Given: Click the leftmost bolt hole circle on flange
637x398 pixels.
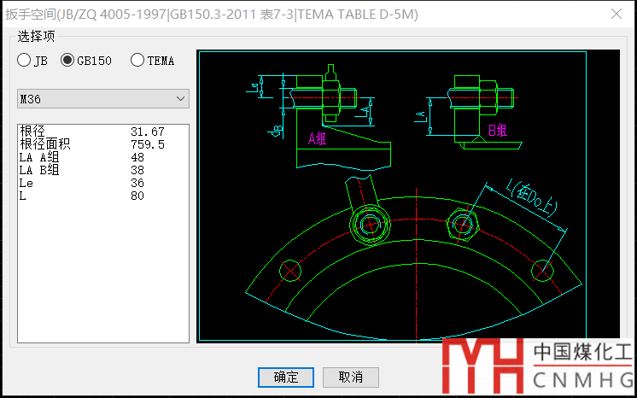Looking at the screenshot, I should [291, 272].
